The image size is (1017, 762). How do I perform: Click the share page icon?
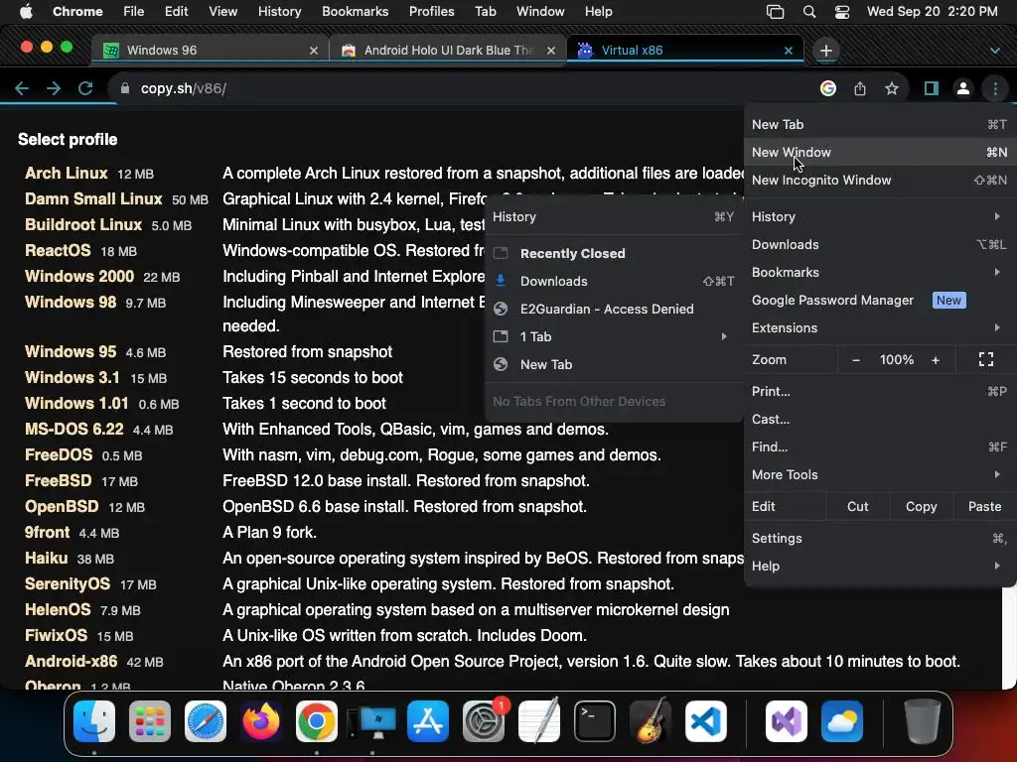tap(860, 88)
